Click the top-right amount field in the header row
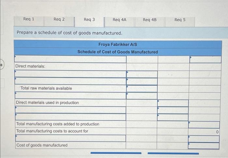This screenshot has height=158, width=228. coord(206,59)
